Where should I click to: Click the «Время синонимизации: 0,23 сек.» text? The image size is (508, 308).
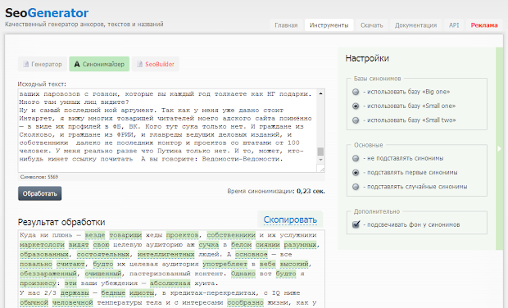click(x=276, y=191)
